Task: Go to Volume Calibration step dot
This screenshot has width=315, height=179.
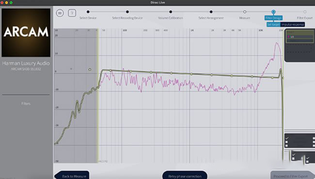Action: pyautogui.click(x=171, y=12)
